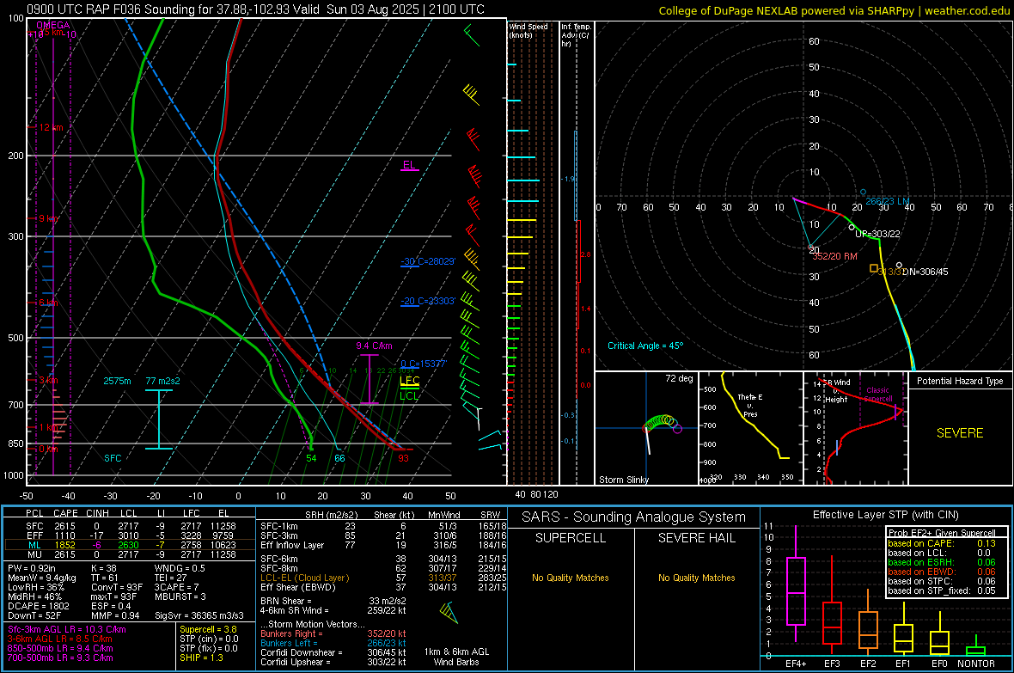The height and width of the screenshot is (673, 1014).
Task: Click the magenta EL label on the Skew-T
Action: pyautogui.click(x=409, y=165)
